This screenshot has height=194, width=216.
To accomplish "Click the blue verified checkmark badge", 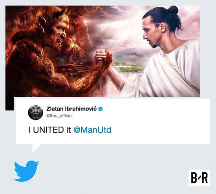I will (x=101, y=109).
